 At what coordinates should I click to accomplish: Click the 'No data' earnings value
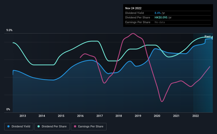point(160,22)
